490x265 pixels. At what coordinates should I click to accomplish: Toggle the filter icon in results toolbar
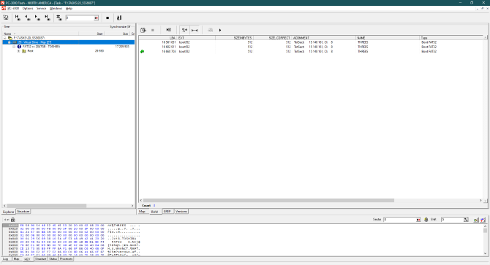point(184,30)
